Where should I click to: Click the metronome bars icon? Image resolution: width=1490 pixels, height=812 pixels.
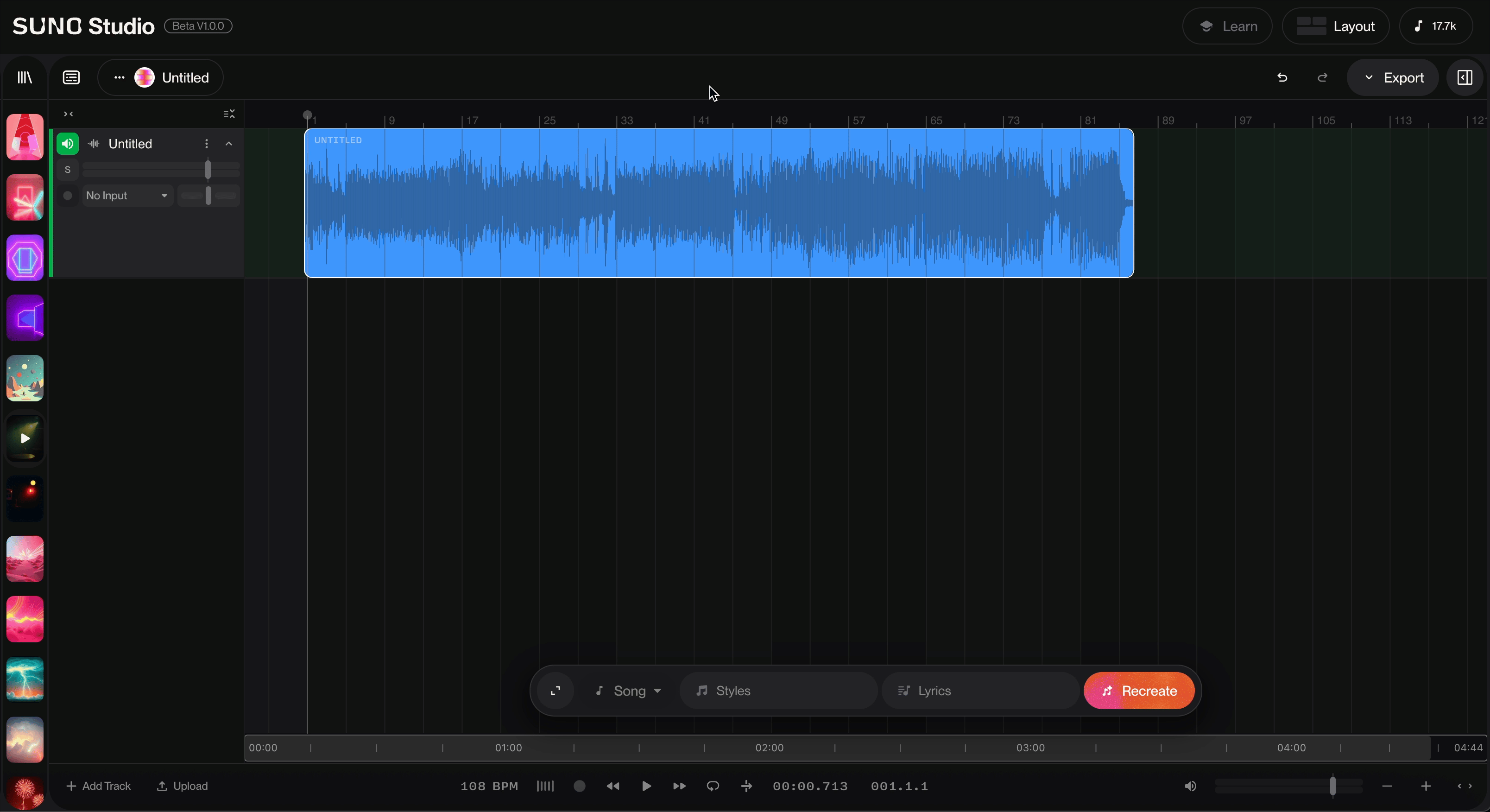pyautogui.click(x=545, y=786)
